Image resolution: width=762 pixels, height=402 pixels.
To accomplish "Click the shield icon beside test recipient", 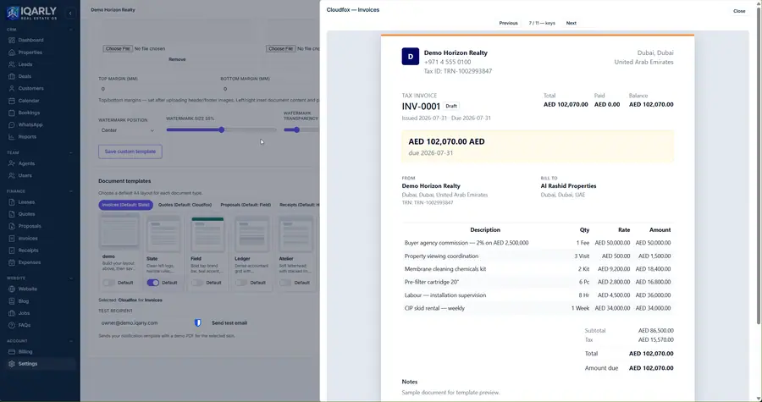I will (198, 322).
